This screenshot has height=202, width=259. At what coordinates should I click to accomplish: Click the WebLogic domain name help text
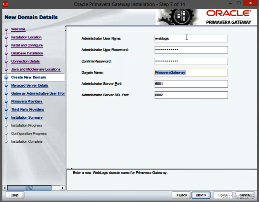pos(120,173)
